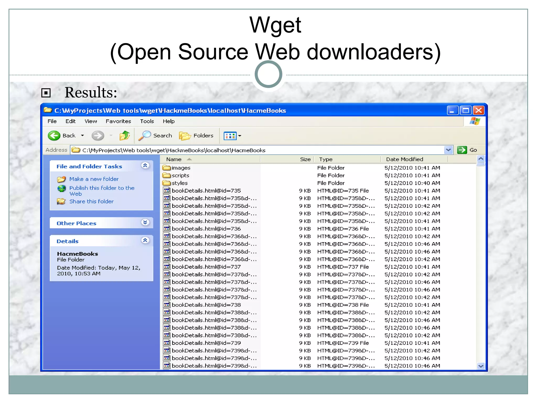Select file name bookDetails.html@id=738
The width and height of the screenshot is (537, 403).
[206, 305]
